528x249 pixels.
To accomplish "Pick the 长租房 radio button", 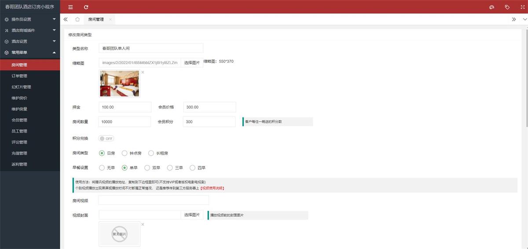I will 151,153.
